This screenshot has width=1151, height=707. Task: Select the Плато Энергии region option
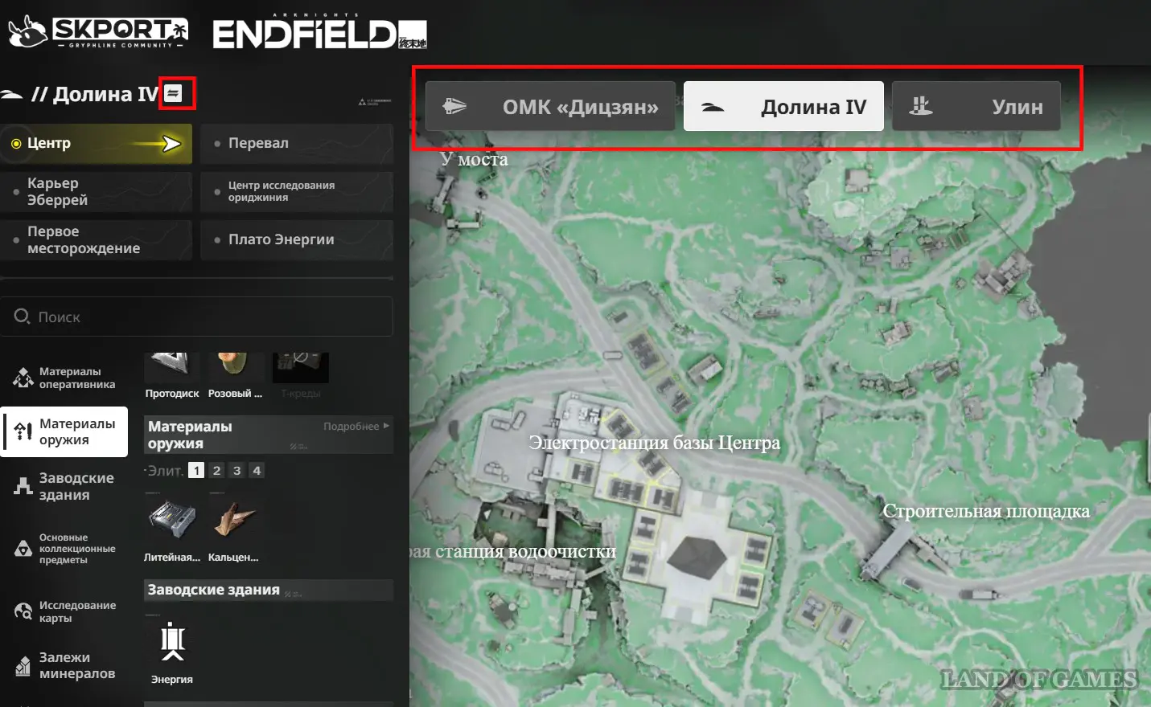297,239
